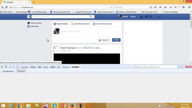Screen dimensions: 192x108
Task: Open Visual Studio from the taskbar
Action: pos(46,106)
